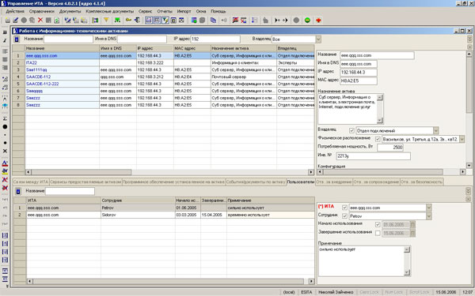Click the IP адрес filter field containing 192
475x296 pixels.
(215, 39)
